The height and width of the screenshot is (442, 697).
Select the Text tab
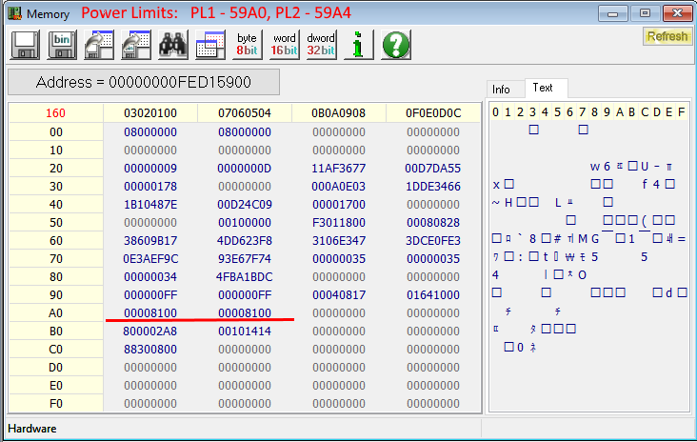click(x=543, y=88)
